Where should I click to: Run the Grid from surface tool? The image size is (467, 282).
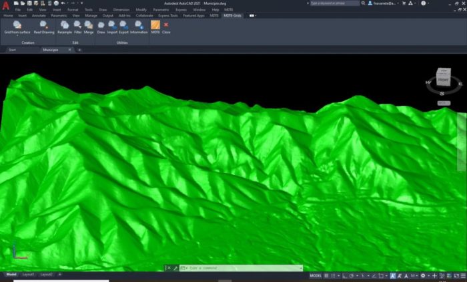(x=17, y=27)
